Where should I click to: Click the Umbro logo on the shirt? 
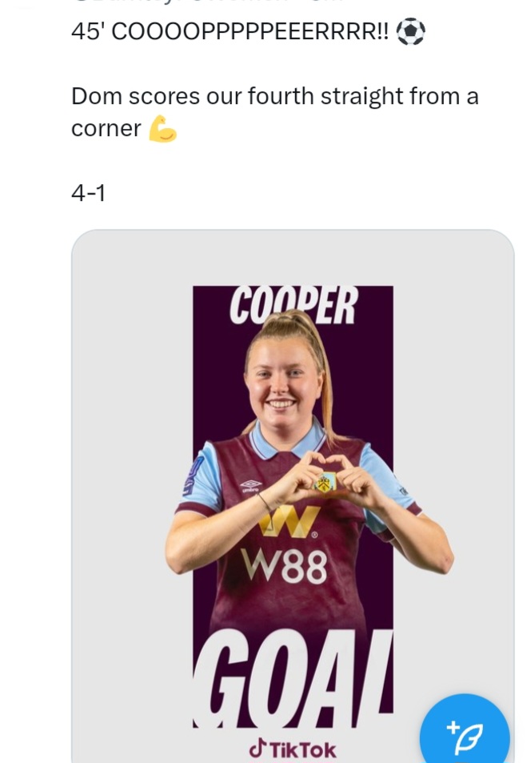250,485
